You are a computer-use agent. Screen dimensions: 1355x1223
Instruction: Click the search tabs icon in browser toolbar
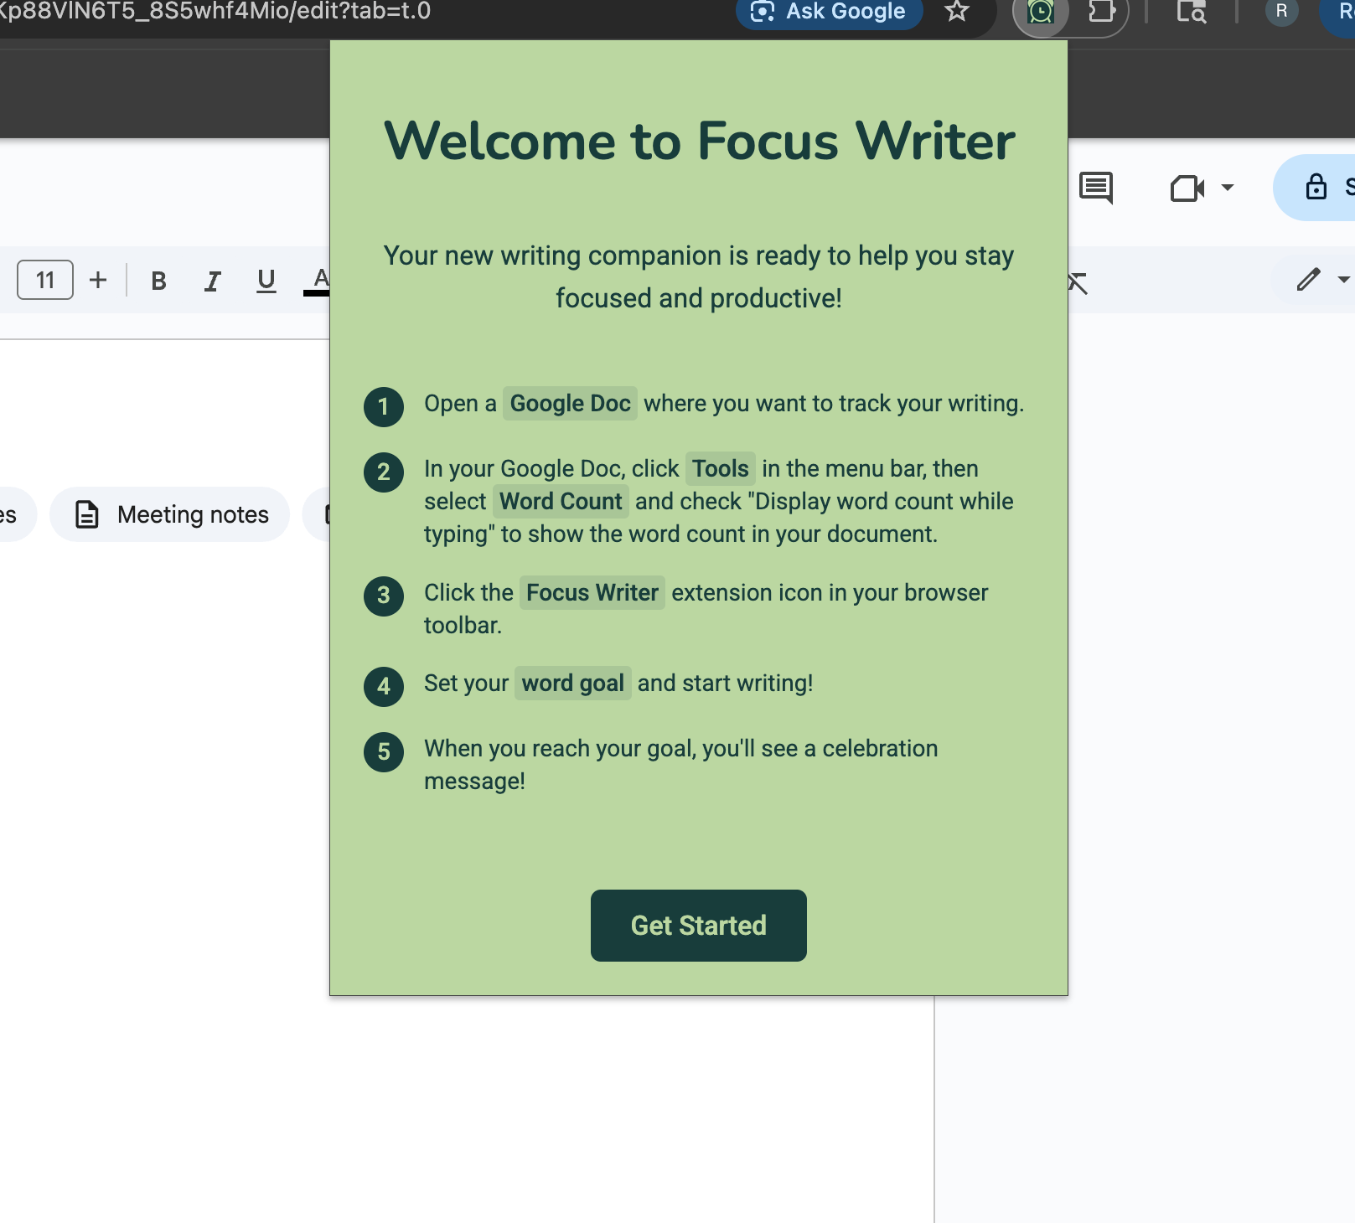(1191, 12)
